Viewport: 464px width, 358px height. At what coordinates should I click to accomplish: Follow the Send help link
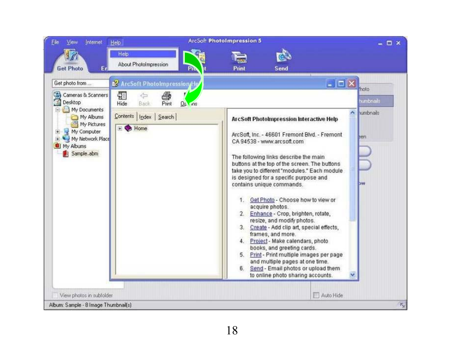click(x=257, y=268)
